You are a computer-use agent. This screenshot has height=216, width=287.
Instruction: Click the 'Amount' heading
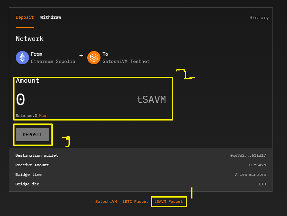(28, 81)
